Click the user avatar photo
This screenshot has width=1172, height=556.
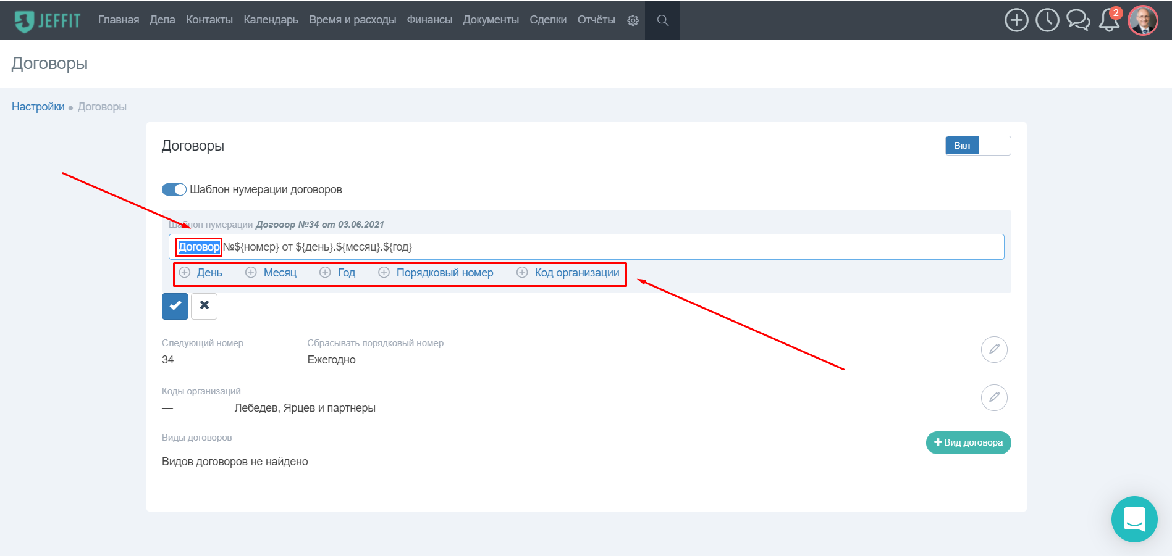[x=1143, y=20]
